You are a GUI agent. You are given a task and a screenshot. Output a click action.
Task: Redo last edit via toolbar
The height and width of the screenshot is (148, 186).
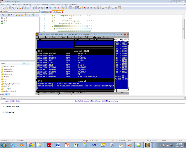(42, 8)
